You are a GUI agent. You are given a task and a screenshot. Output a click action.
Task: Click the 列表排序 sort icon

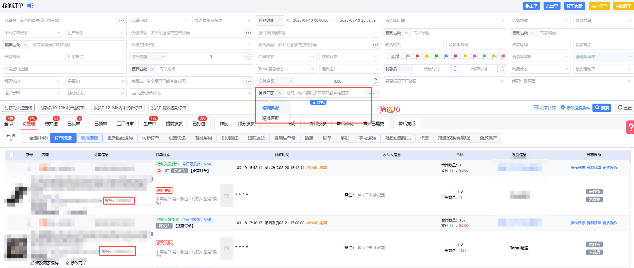[x=536, y=108]
